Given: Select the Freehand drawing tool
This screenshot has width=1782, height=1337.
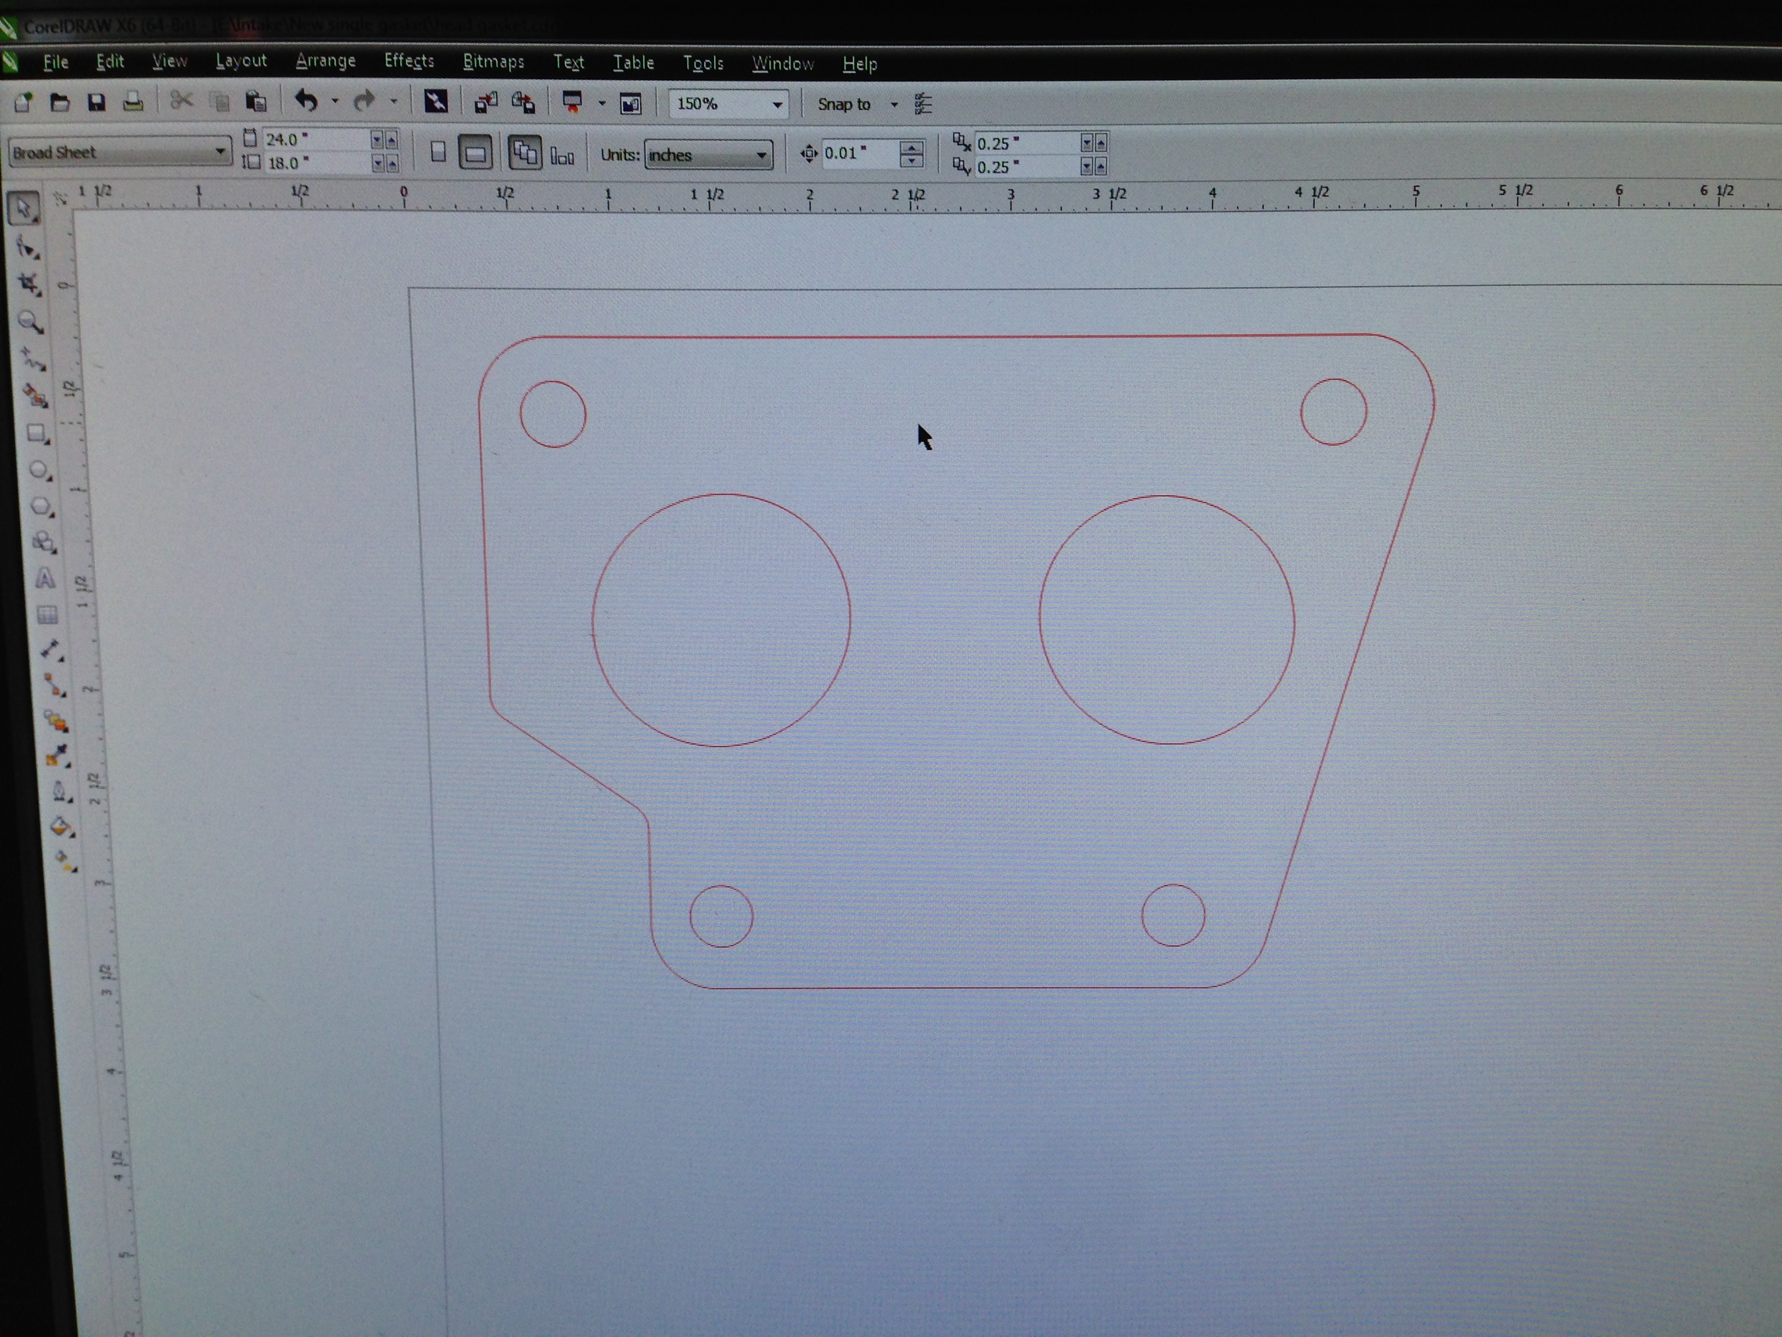Looking at the screenshot, I should (34, 359).
